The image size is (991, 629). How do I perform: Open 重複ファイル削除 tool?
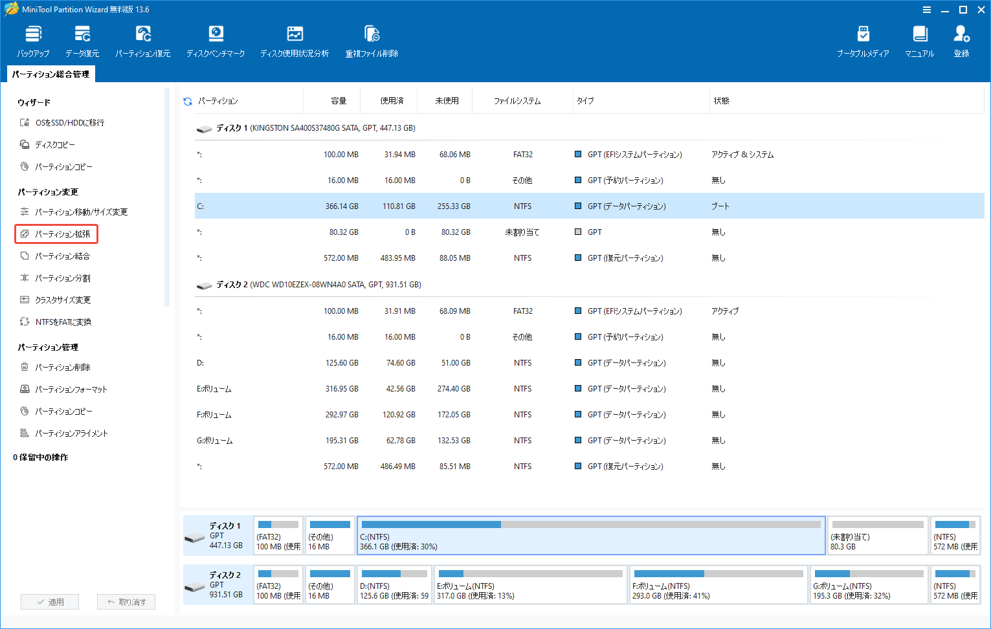[x=371, y=40]
